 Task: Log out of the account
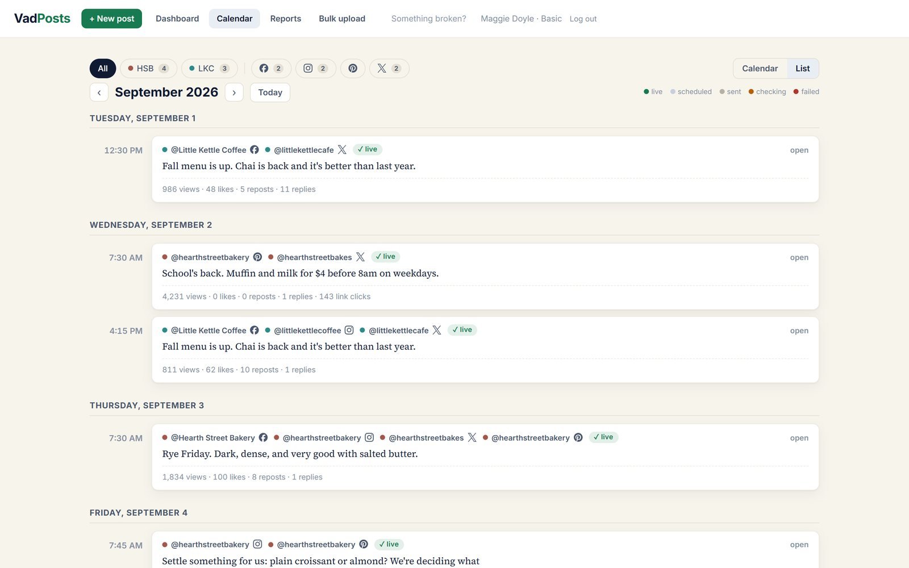583,19
